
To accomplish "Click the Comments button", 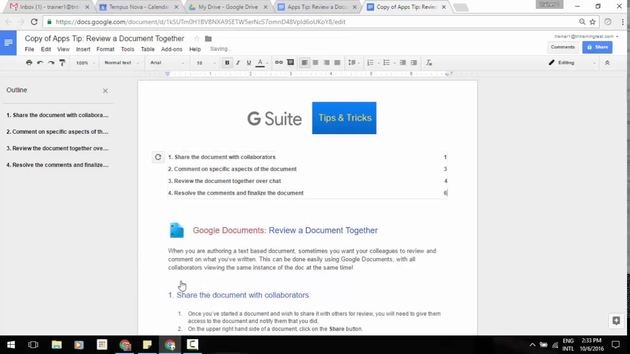I will (x=563, y=47).
